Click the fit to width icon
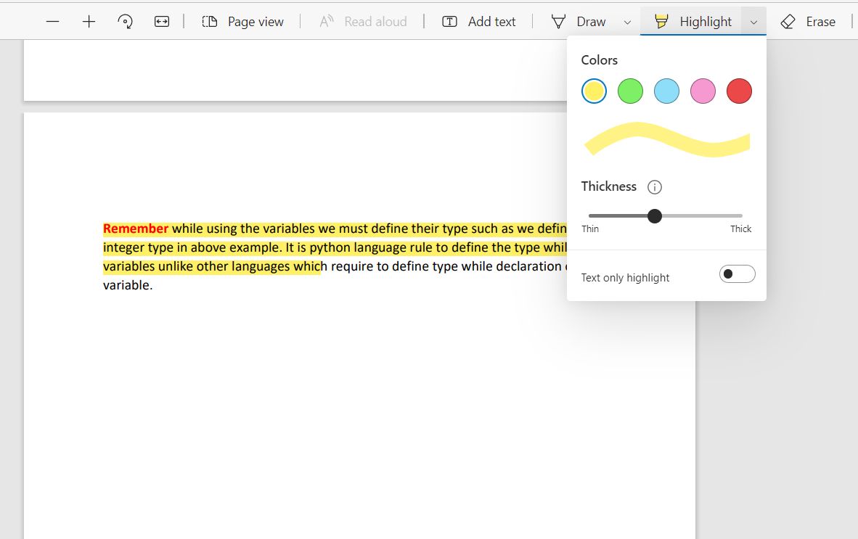The width and height of the screenshot is (858, 539). 162,22
